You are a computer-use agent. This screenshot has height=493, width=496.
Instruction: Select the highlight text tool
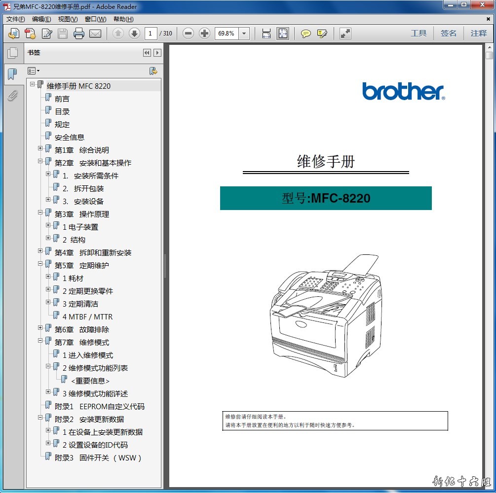(x=322, y=34)
